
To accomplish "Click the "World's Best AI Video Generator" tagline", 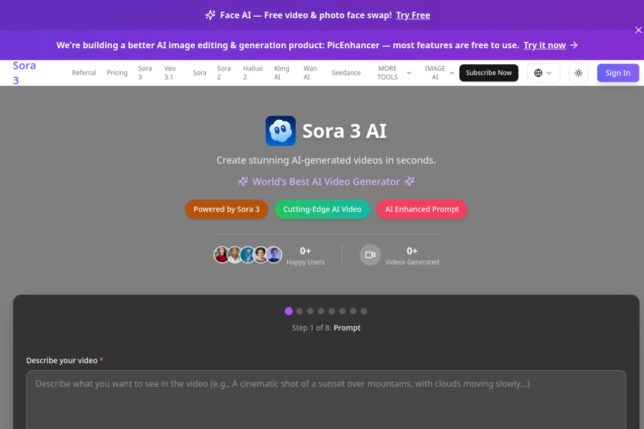I will pyautogui.click(x=326, y=182).
